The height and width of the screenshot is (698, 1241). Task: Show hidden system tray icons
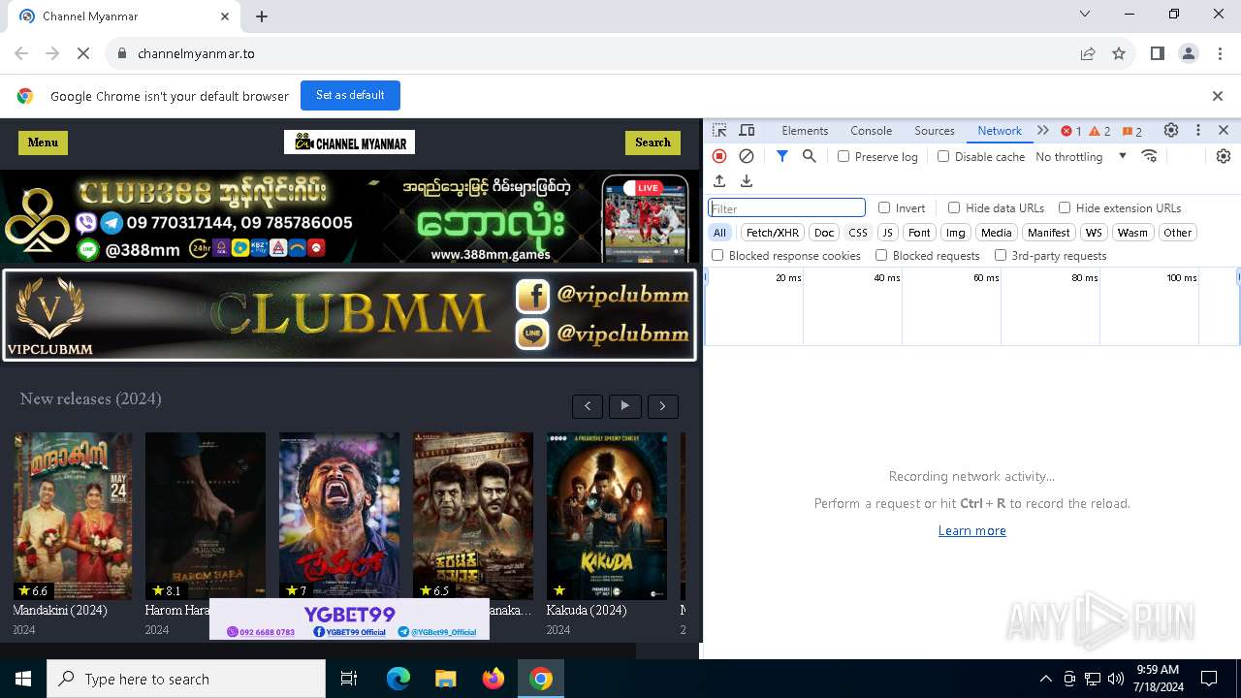click(x=1045, y=679)
